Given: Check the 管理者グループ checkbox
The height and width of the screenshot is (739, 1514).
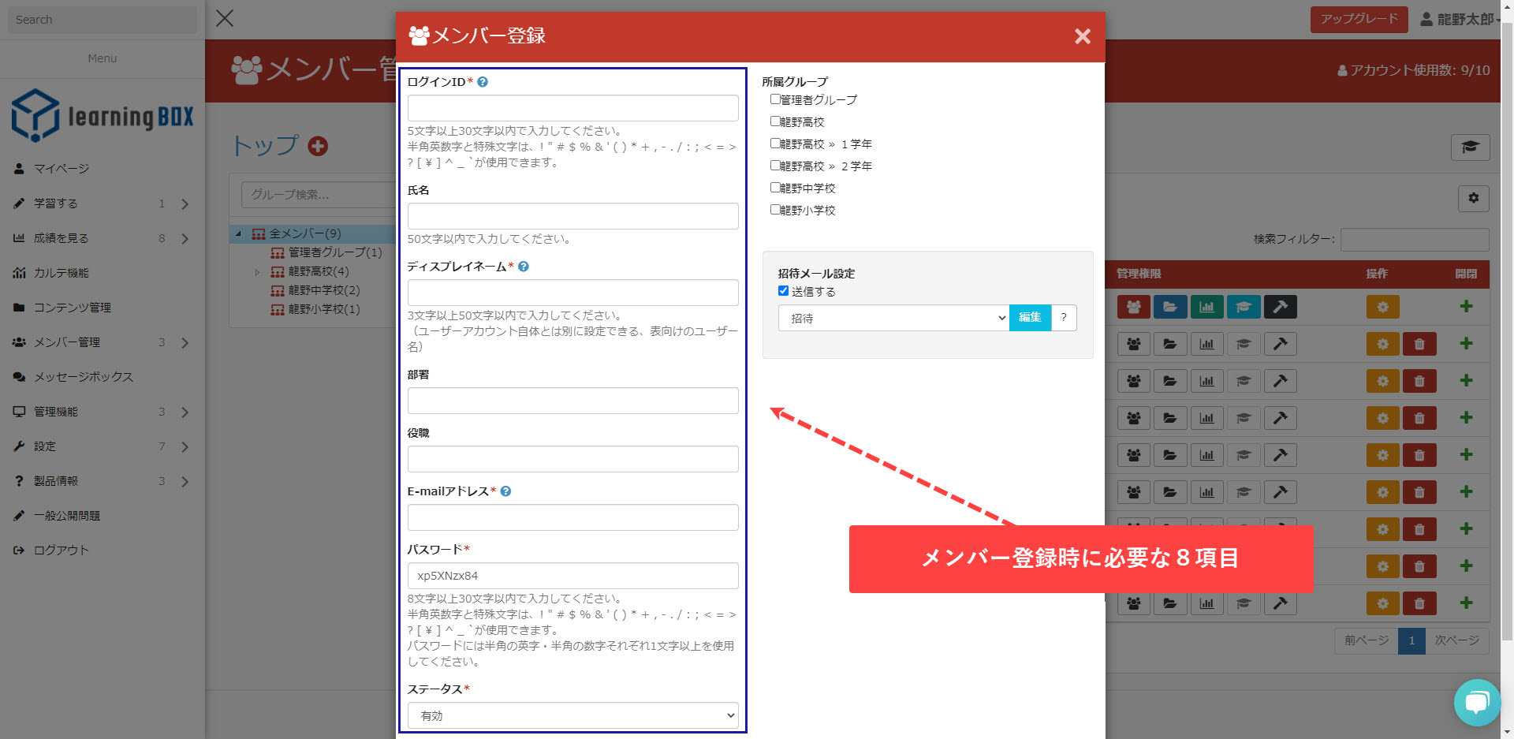Looking at the screenshot, I should 775,99.
